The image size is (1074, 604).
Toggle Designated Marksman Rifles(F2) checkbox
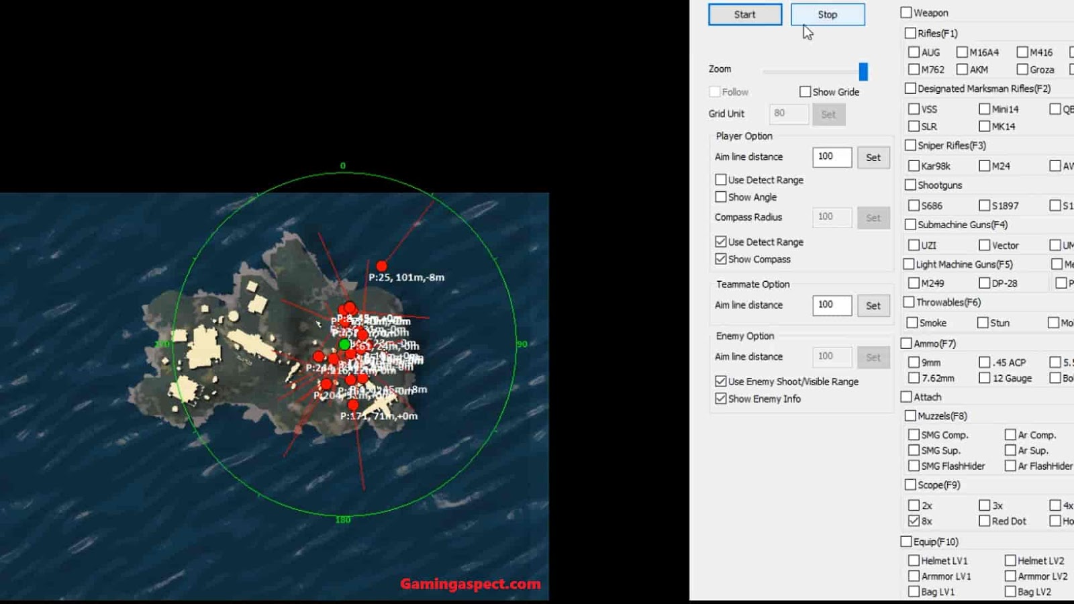911,89
